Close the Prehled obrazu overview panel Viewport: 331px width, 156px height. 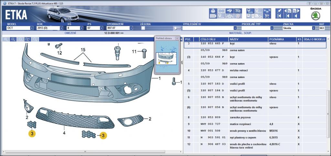(x=177, y=39)
